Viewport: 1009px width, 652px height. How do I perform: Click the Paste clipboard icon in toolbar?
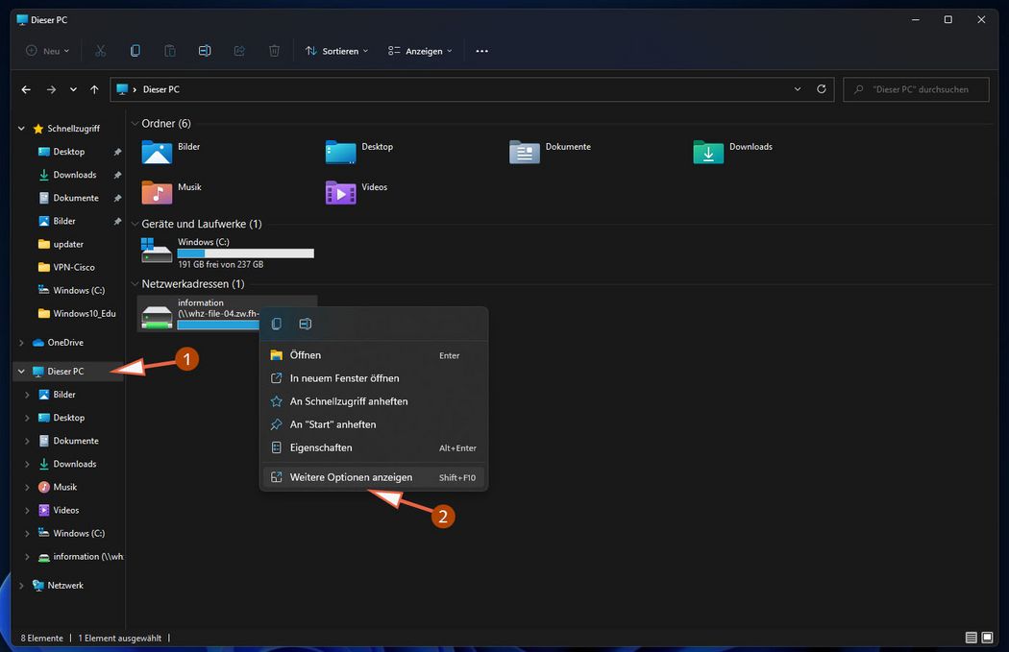tap(170, 51)
